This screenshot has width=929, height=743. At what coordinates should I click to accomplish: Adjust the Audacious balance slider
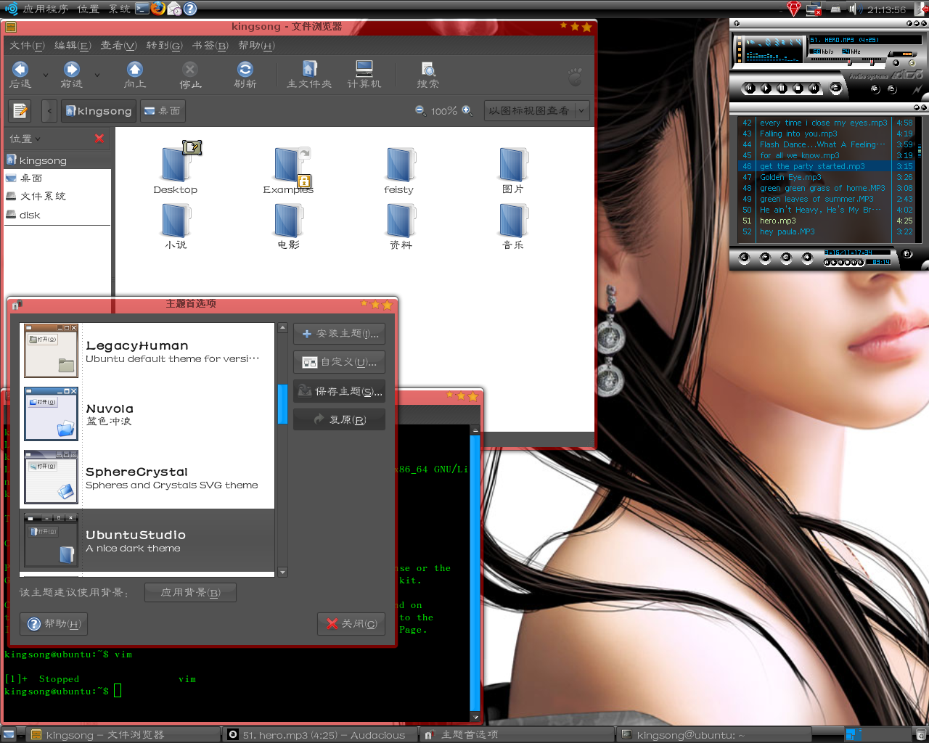click(872, 62)
